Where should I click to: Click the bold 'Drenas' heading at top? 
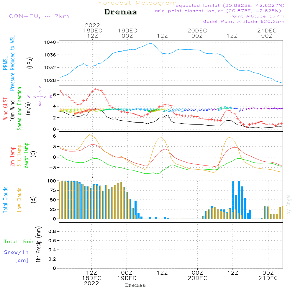[x=121, y=12]
